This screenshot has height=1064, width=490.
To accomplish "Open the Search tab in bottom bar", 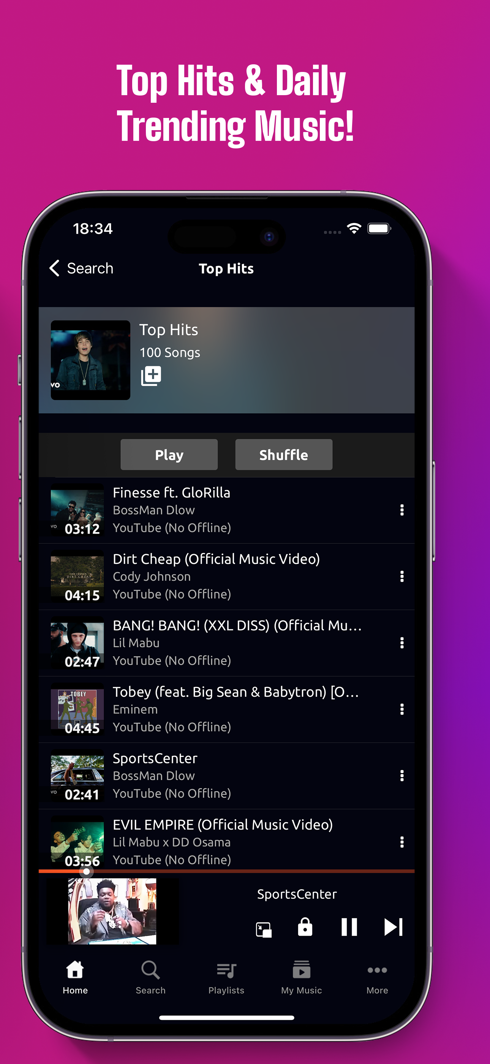I will point(150,978).
